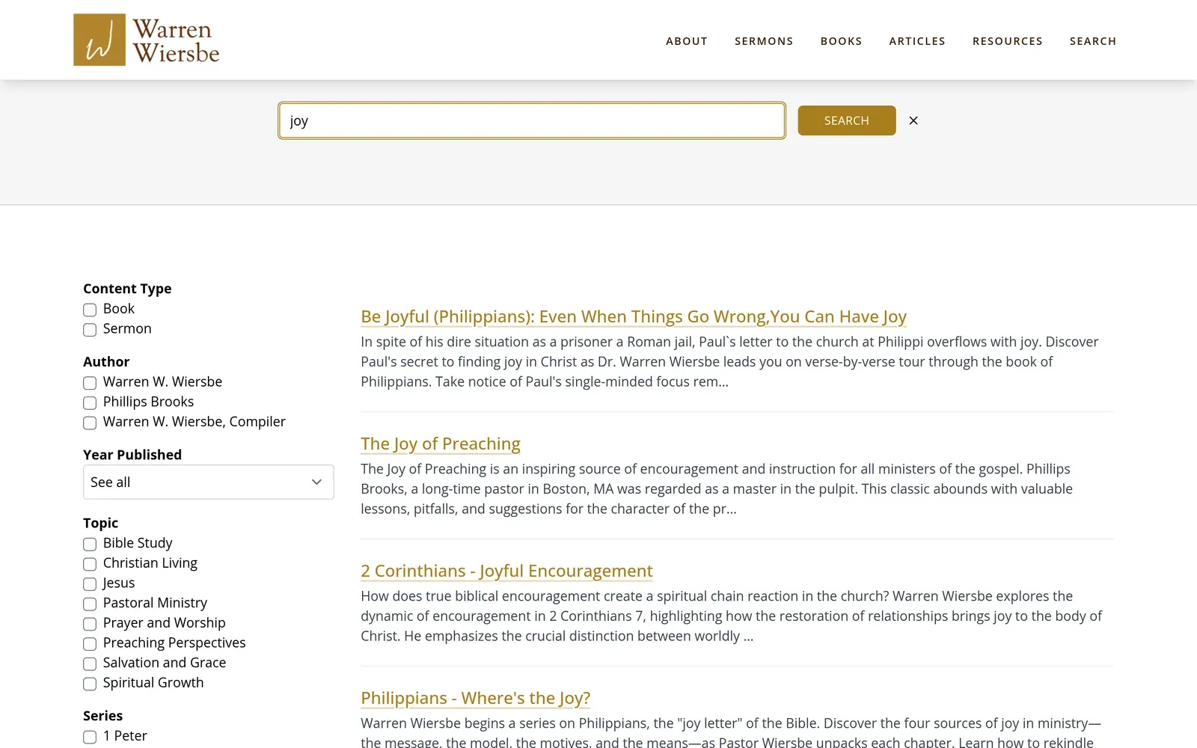The image size is (1197, 748).
Task: Click the Warren Wiersbe logo
Action: (146, 40)
